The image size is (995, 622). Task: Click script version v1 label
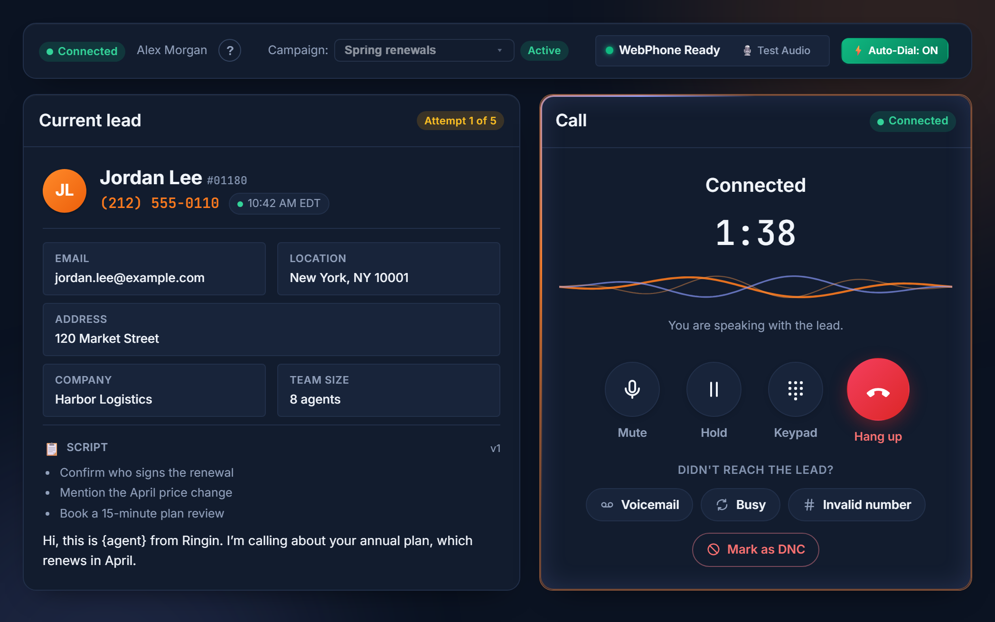495,449
